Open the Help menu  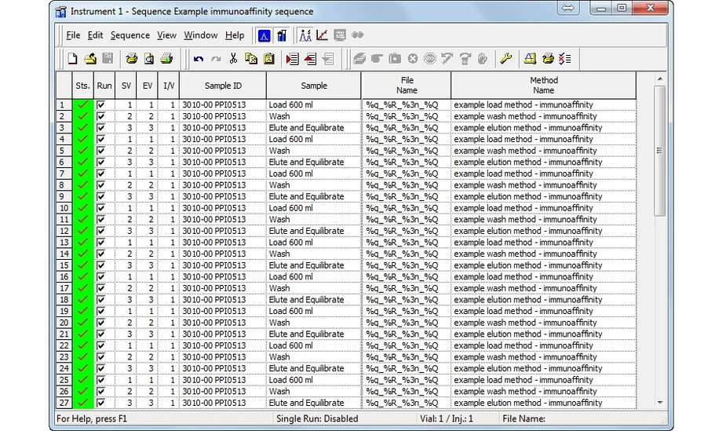coord(235,35)
